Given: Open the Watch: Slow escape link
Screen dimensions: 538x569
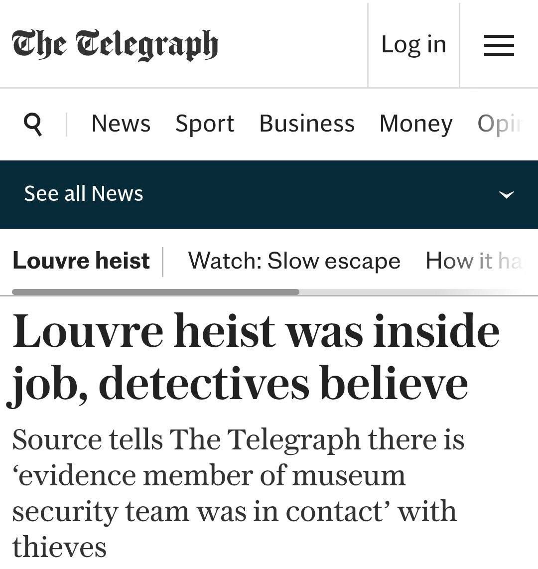Looking at the screenshot, I should 294,261.
